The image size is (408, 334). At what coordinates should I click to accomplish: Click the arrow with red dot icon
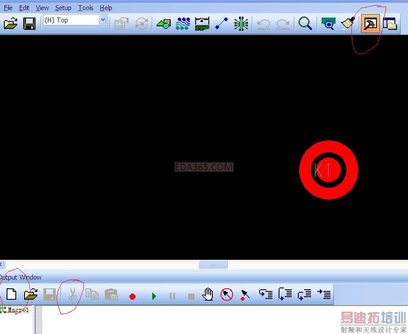245,295
